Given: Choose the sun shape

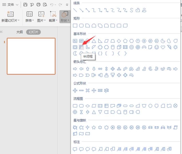Looking at the screenshot, I should (x=175, y=47).
